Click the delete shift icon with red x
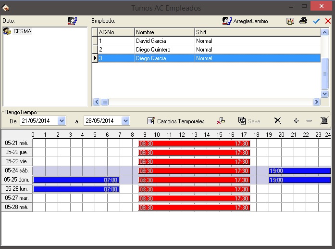The width and height of the screenshot is (335, 249). point(221,121)
